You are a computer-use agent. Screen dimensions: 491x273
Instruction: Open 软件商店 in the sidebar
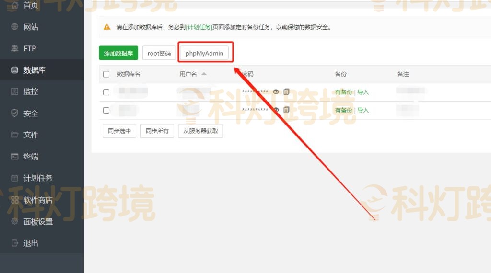click(x=42, y=200)
